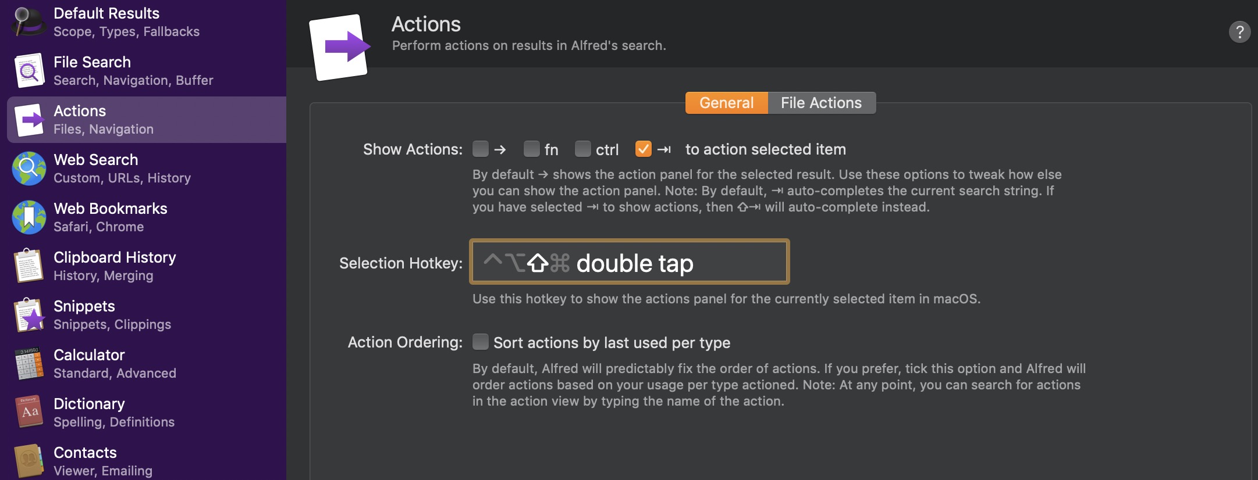Switch to the General tab

pyautogui.click(x=727, y=103)
